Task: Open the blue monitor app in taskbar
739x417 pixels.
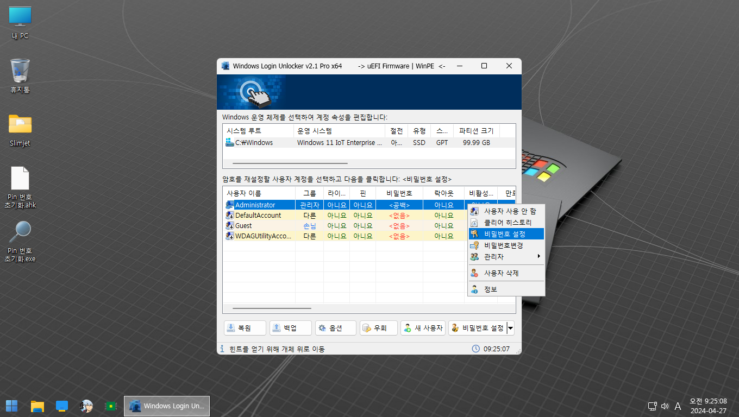Action: coord(62,406)
